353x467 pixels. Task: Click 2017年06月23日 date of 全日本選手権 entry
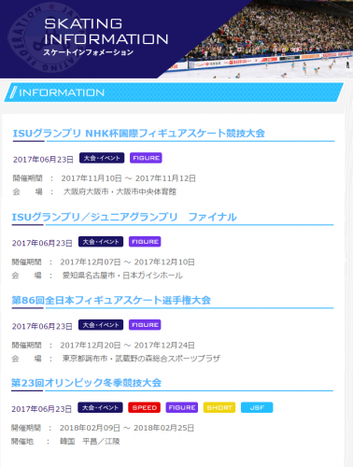(x=42, y=326)
